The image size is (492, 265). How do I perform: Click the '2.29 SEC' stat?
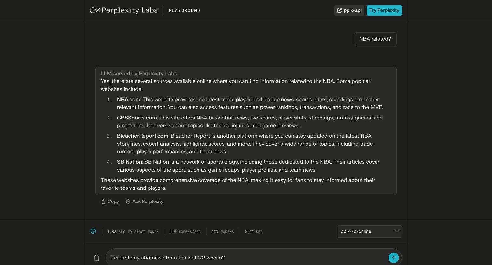(x=253, y=232)
